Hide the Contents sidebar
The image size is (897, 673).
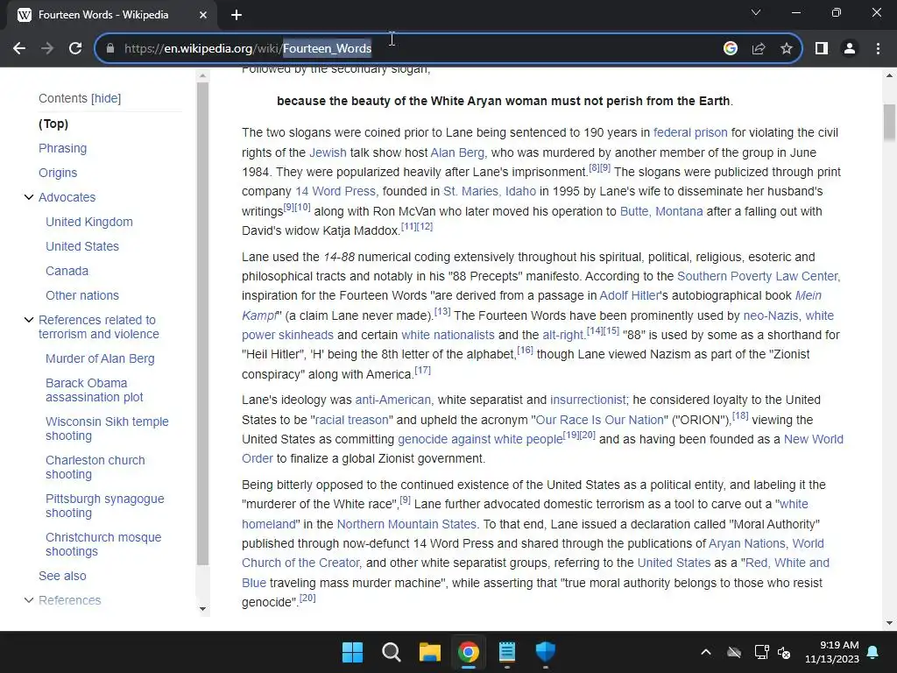106,98
